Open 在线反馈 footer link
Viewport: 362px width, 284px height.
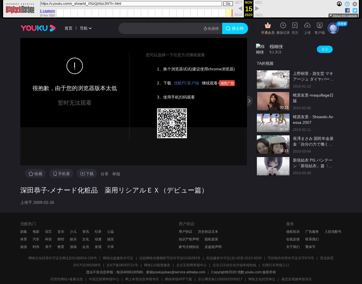(x=293, y=239)
